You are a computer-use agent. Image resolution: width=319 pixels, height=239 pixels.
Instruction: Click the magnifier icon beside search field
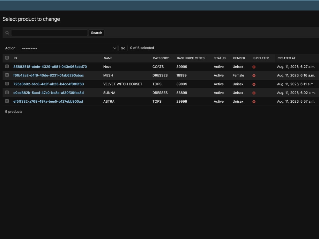click(x=7, y=33)
